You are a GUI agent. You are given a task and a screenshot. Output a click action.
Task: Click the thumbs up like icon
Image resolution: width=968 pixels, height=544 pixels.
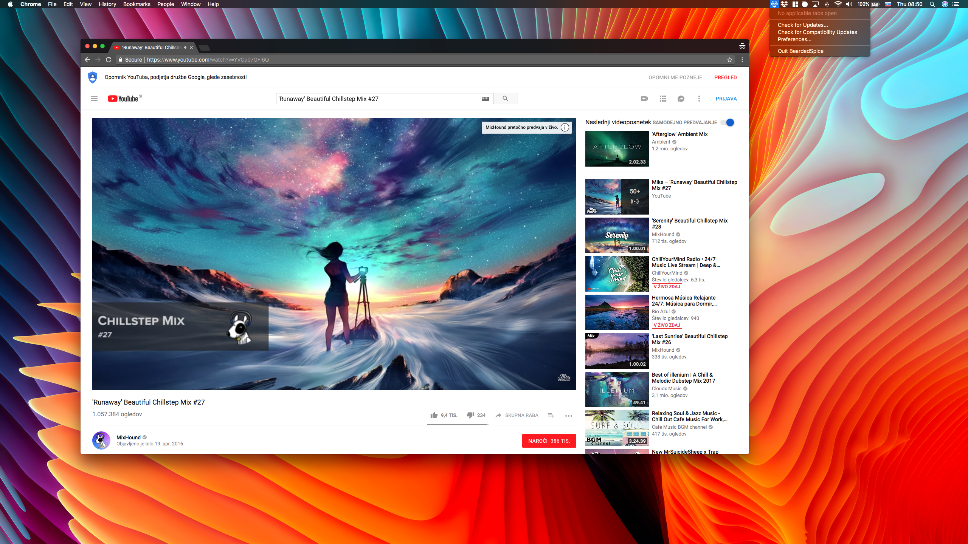434,415
